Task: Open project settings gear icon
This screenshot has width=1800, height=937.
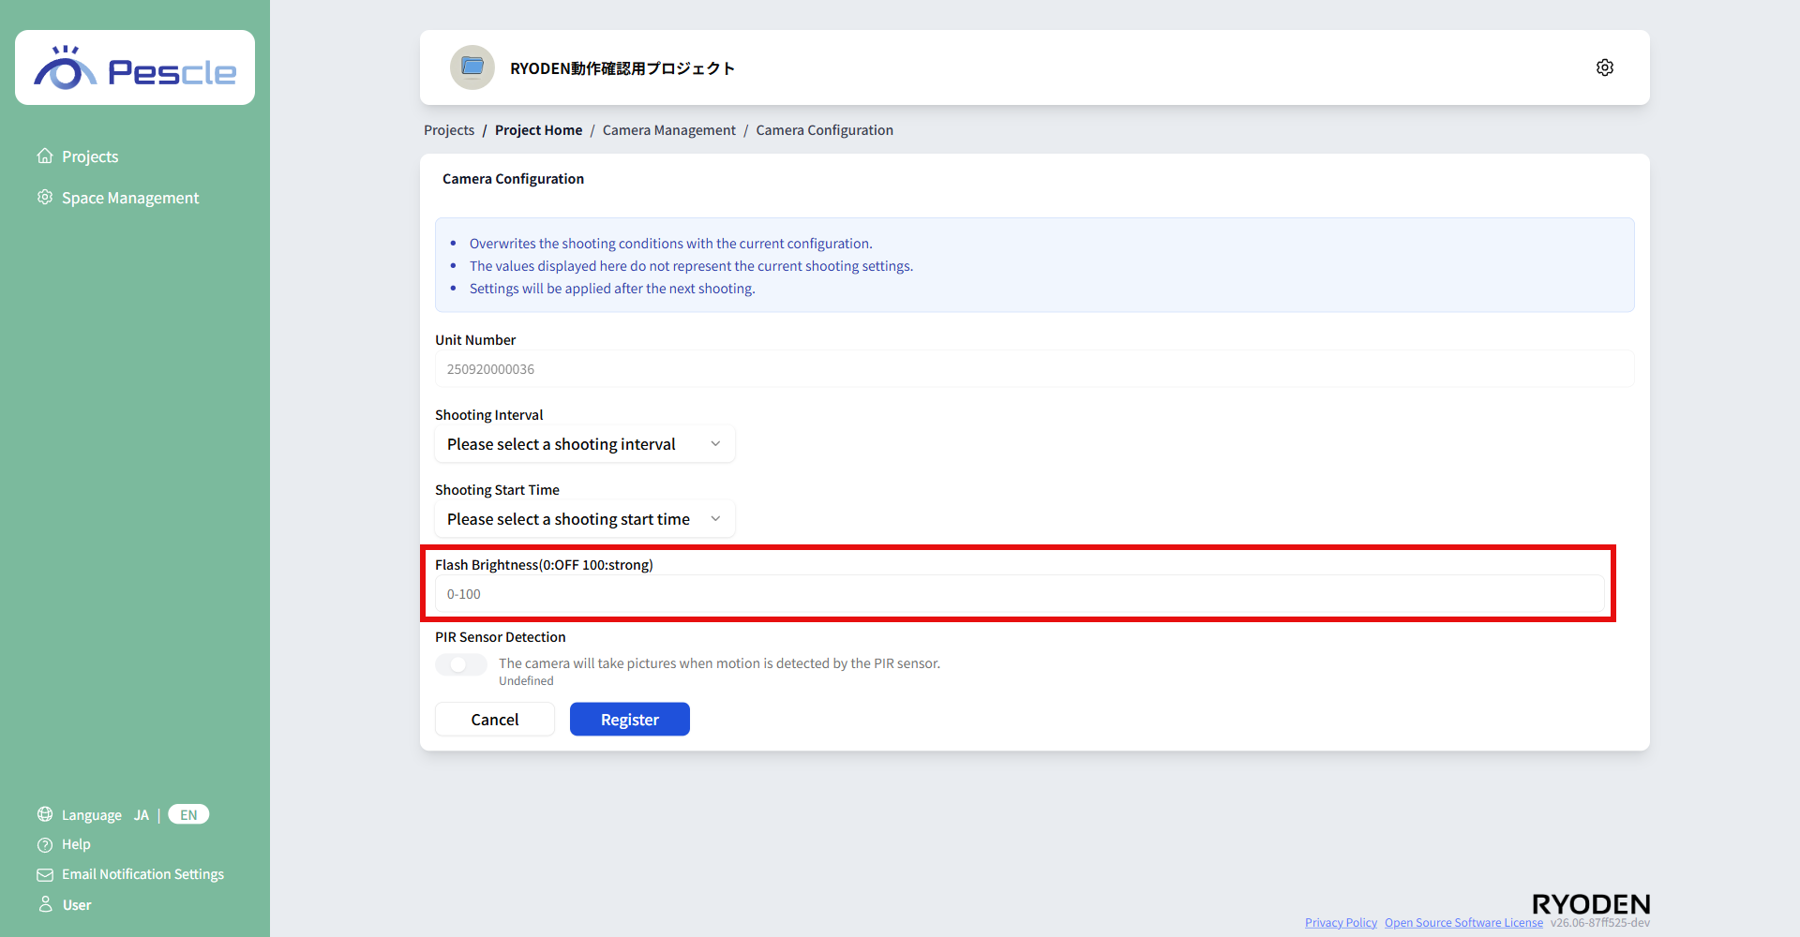Action: pos(1604,67)
